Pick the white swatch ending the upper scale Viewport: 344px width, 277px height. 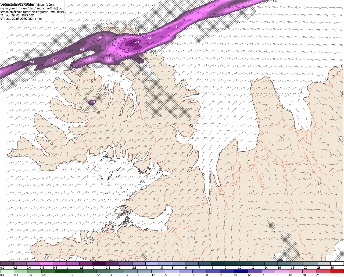(337, 264)
